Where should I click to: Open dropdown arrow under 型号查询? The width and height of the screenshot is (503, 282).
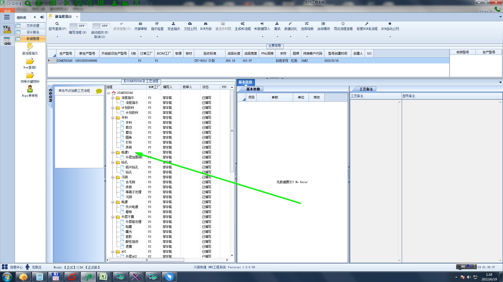coord(57,37)
